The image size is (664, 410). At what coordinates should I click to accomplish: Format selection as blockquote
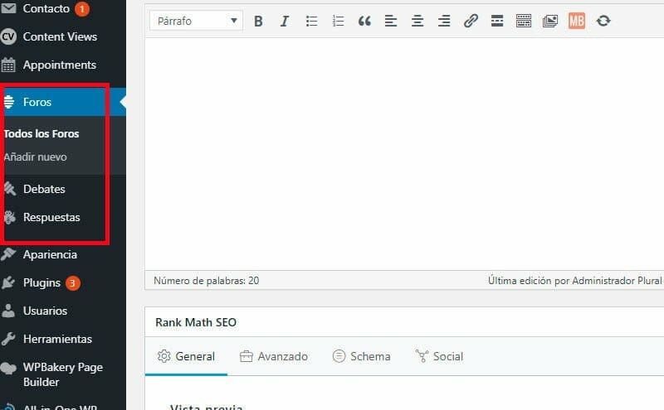[x=364, y=21]
